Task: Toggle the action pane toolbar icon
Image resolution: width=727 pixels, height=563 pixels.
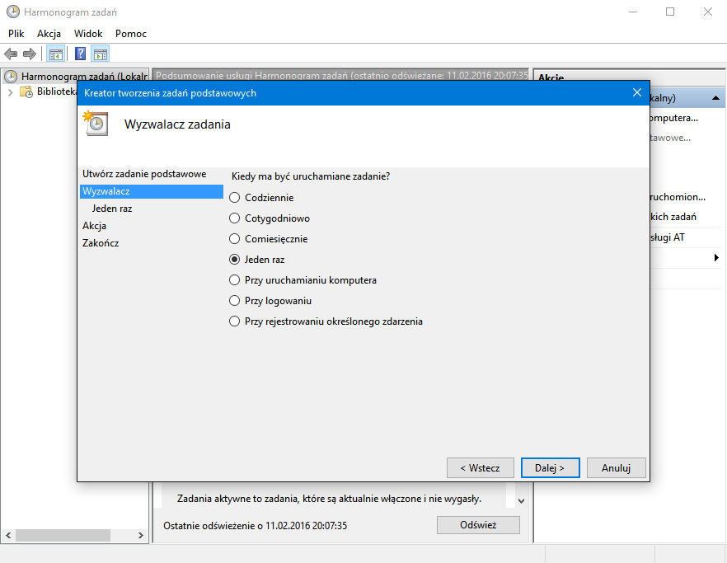Action: point(101,54)
